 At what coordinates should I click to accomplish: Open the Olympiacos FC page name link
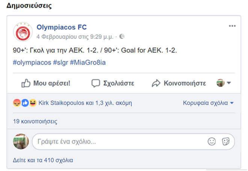(x=62, y=27)
